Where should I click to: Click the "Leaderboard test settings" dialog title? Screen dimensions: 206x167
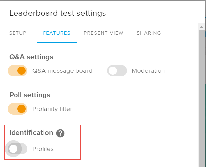(x=58, y=13)
